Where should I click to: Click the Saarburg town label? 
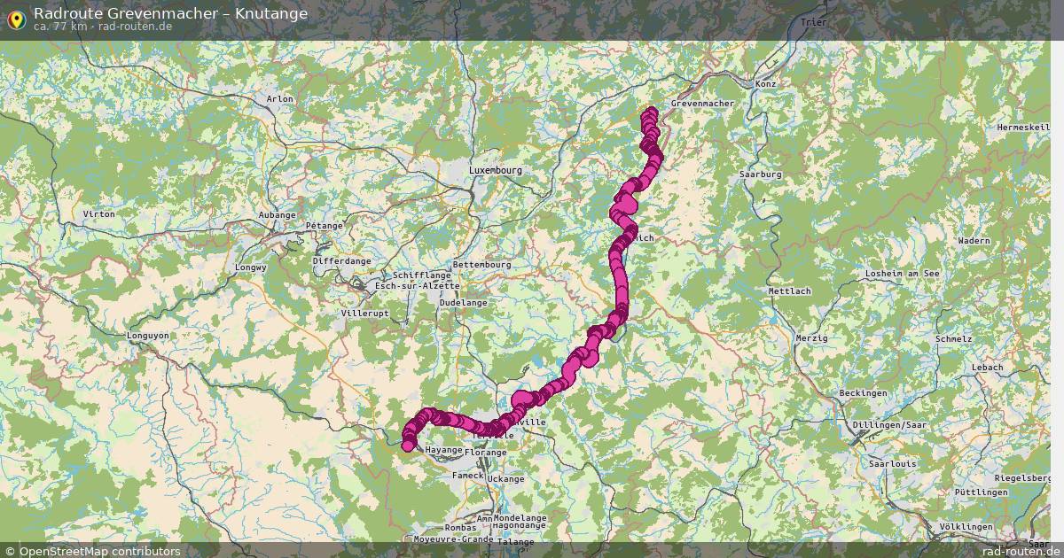[x=761, y=174]
